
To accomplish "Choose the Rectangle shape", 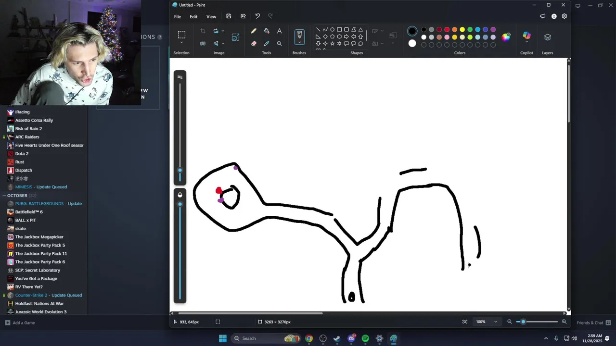I will pyautogui.click(x=339, y=30).
